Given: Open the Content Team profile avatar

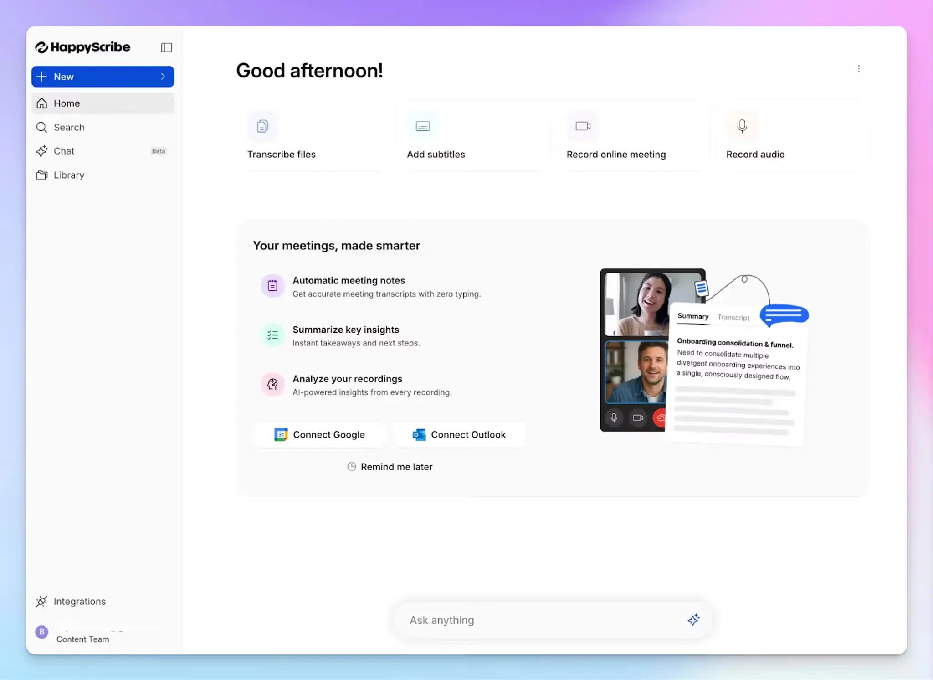Looking at the screenshot, I should coord(41,632).
